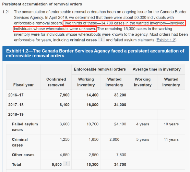Click the definition icon after 'criminal cases'
The height and width of the screenshot is (172, 190).
point(102,39)
